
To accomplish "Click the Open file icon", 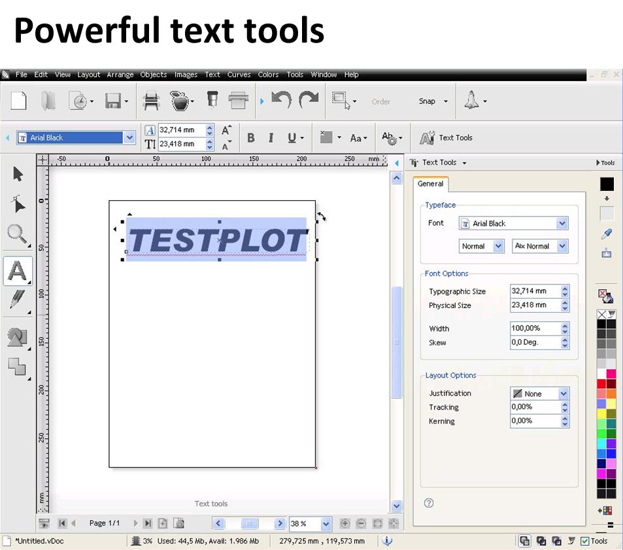I will point(48,101).
